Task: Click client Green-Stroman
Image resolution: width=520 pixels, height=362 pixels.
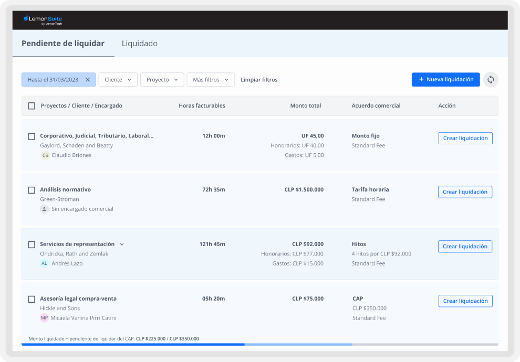Action: point(59,199)
